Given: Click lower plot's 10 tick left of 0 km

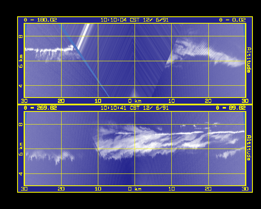Looking at the screenshot, I should click(98, 189).
